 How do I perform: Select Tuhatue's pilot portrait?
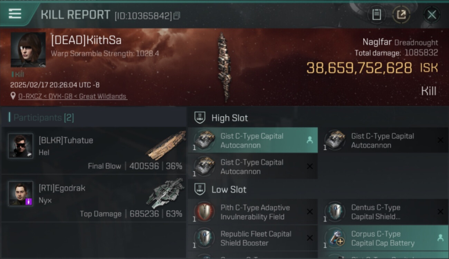pyautogui.click(x=21, y=146)
